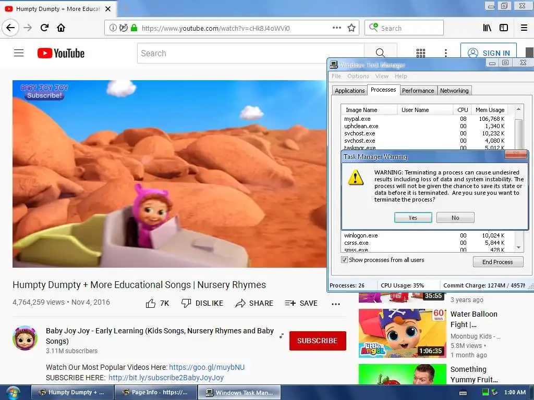This screenshot has height=400, width=534.
Task: Close the Humpty Dumpty browser tab
Action: pos(108,9)
